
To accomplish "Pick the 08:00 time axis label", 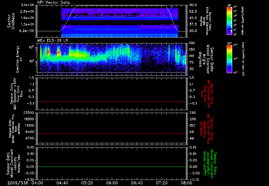I will tap(187, 183).
